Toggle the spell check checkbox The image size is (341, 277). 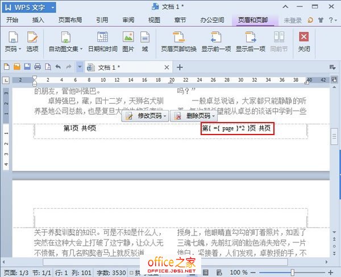tap(131, 272)
